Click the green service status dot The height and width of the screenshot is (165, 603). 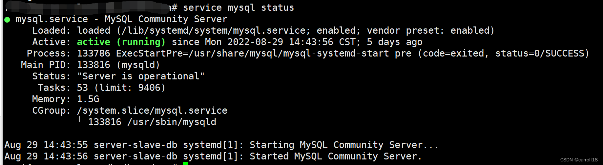click(x=7, y=20)
